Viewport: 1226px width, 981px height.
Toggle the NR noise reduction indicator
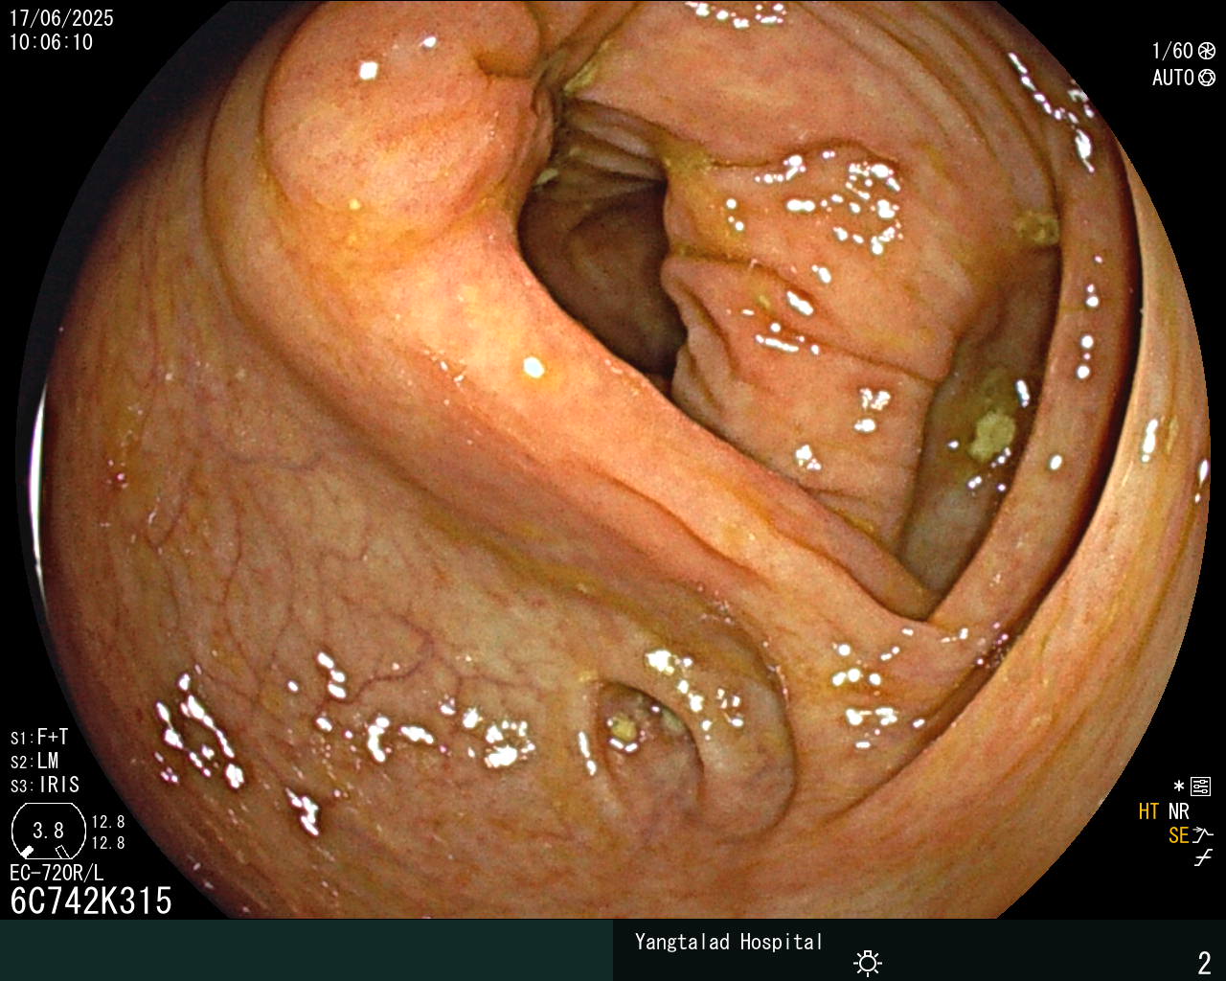[x=1178, y=811]
